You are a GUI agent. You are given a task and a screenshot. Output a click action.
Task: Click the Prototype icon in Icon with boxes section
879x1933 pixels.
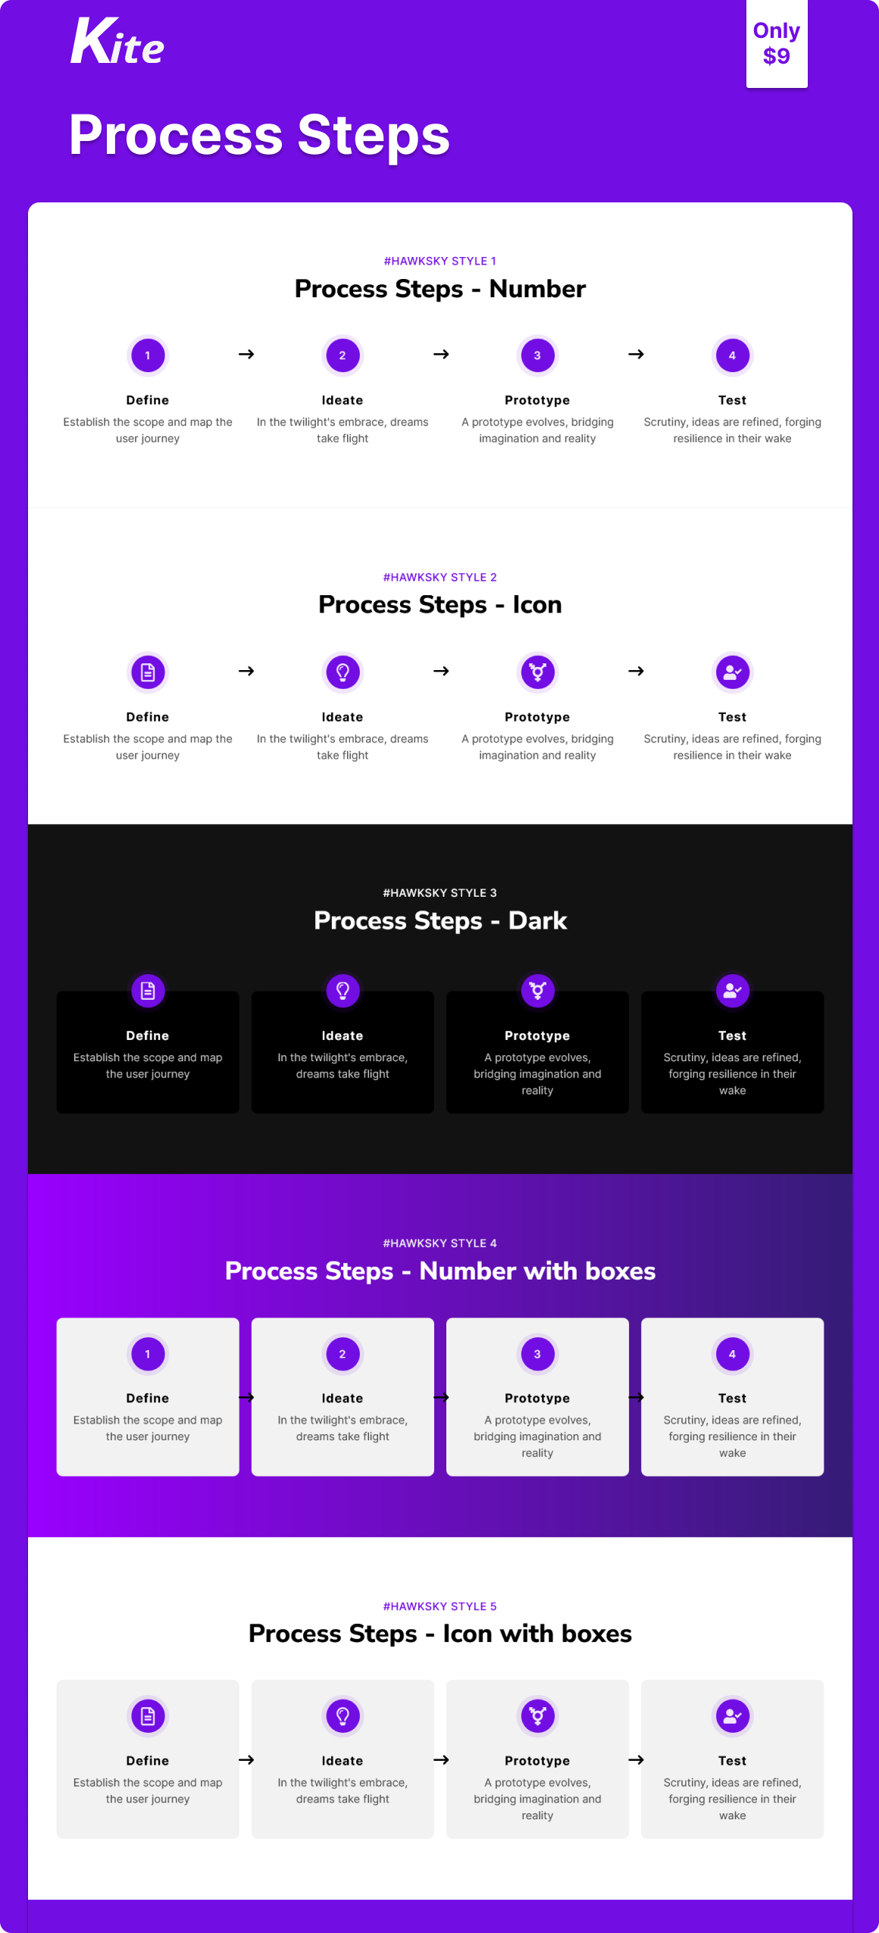click(x=537, y=1715)
